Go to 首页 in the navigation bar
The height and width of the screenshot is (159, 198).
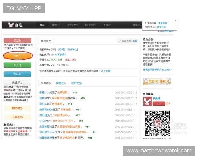[42, 25]
